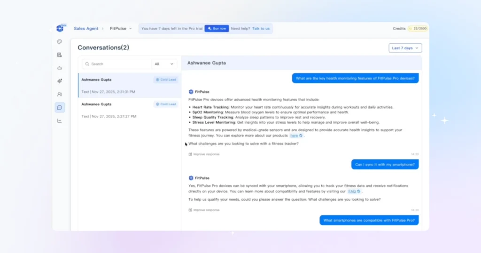481x253 pixels.
Task: Click the 'You have 7 days left' trial notice
Action: 172,29
